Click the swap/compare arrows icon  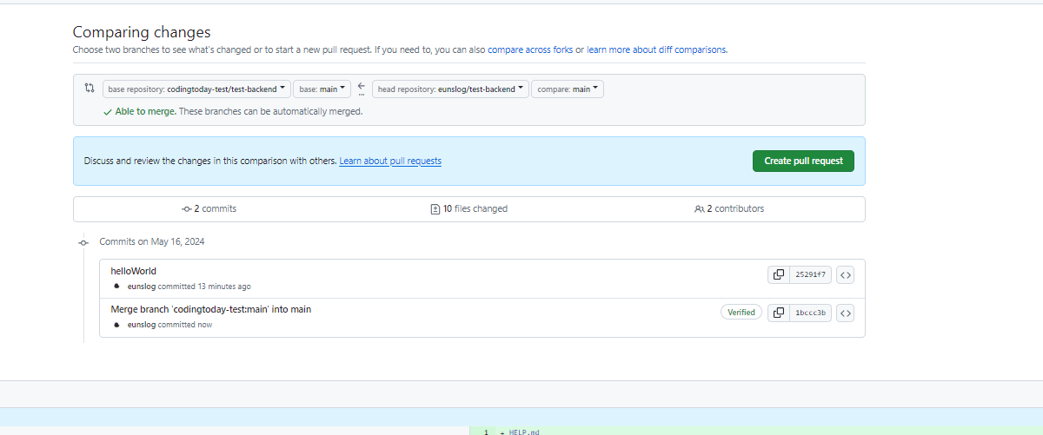(90, 88)
